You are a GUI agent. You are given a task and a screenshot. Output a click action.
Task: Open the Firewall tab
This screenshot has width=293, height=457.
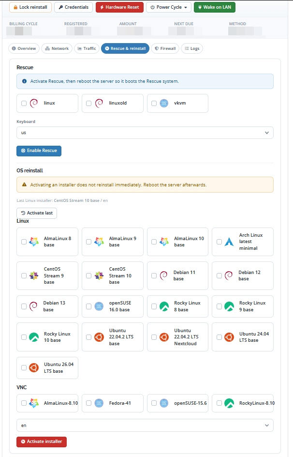[165, 48]
